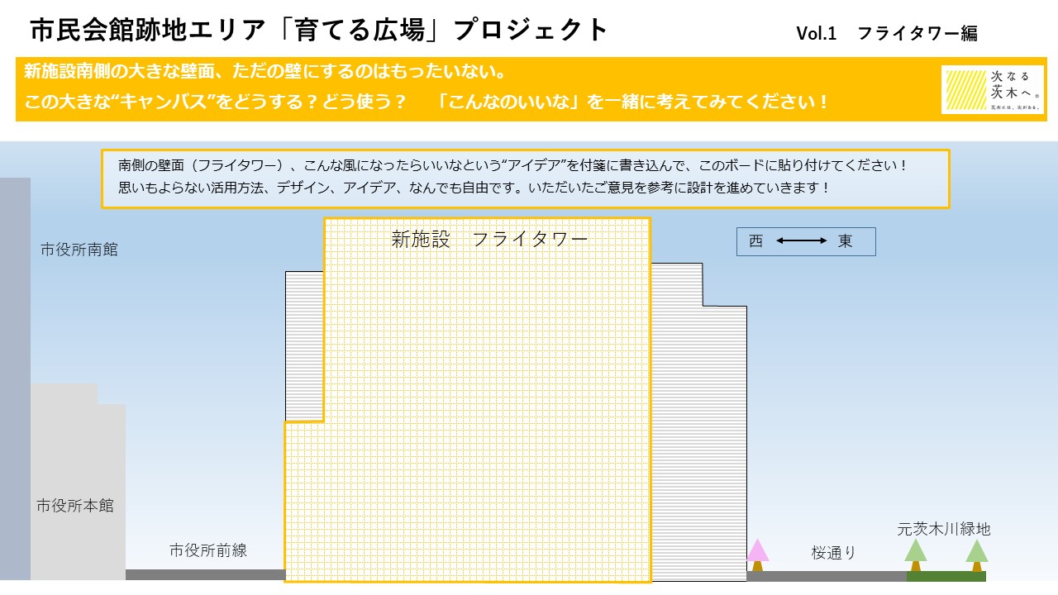Select the 元茨木川緑地 label
This screenshot has width=1058, height=595.
point(944,529)
